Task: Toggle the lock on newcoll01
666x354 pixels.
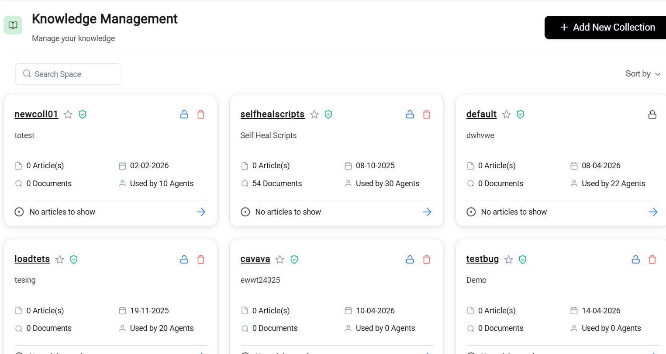Action: click(x=184, y=115)
